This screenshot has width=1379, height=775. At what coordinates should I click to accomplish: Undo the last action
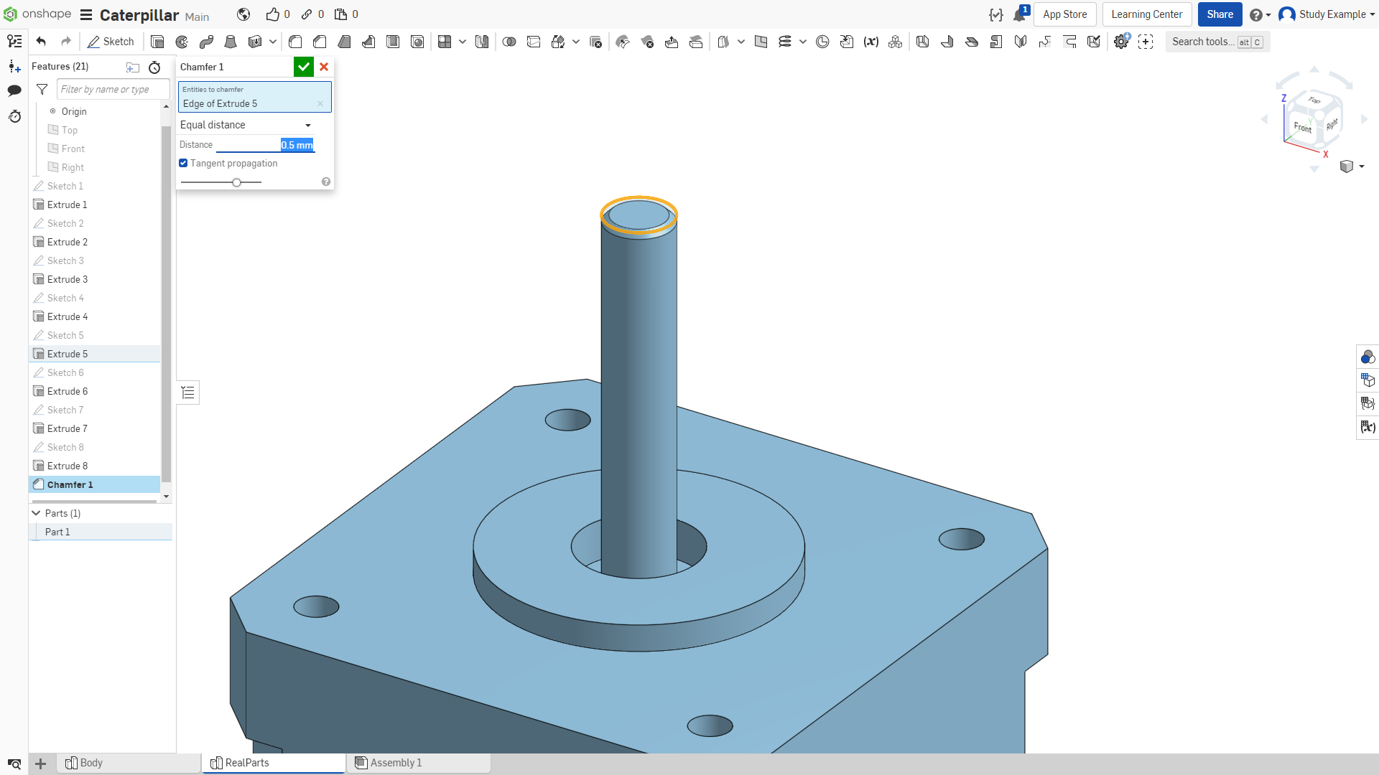(x=41, y=42)
